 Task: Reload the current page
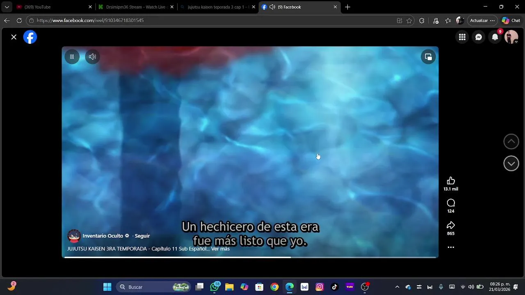point(19,20)
